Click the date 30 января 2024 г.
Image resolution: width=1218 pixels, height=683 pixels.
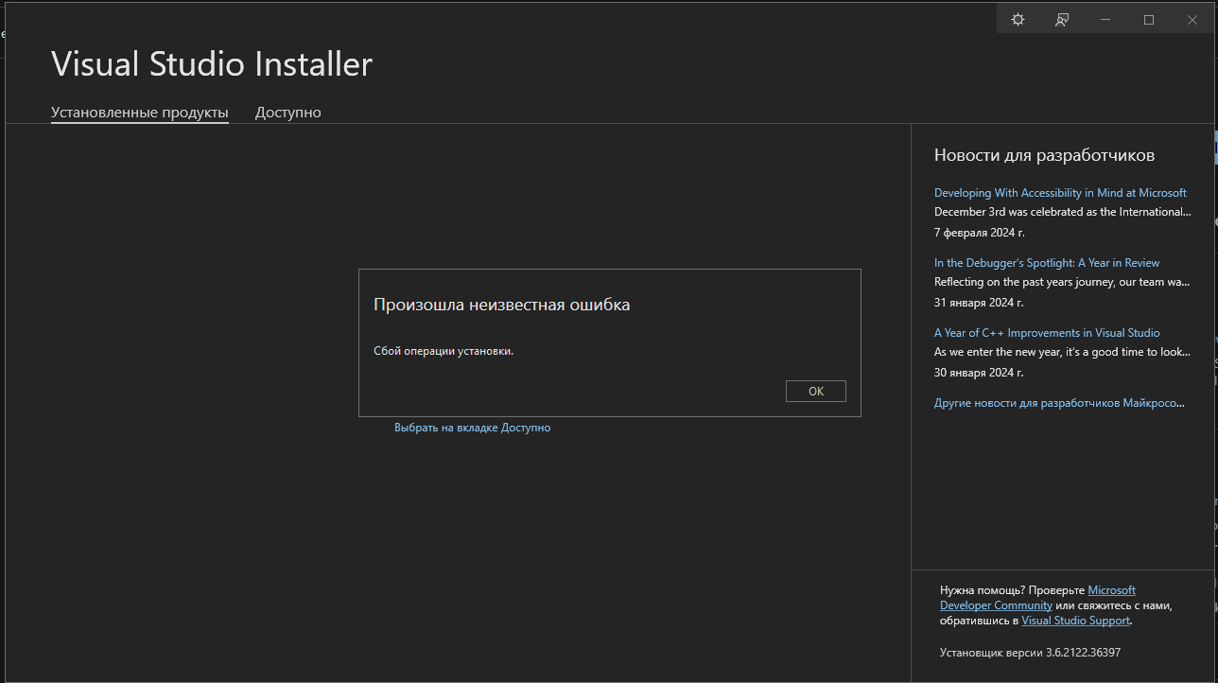coord(979,373)
